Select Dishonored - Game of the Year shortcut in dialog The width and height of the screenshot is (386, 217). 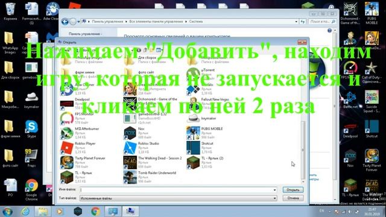pyautogui.click(x=150, y=104)
